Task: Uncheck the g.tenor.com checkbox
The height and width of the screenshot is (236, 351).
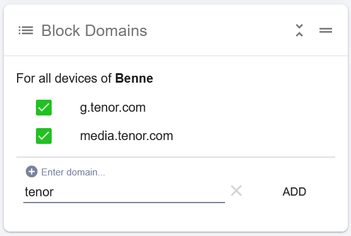Action: point(43,107)
